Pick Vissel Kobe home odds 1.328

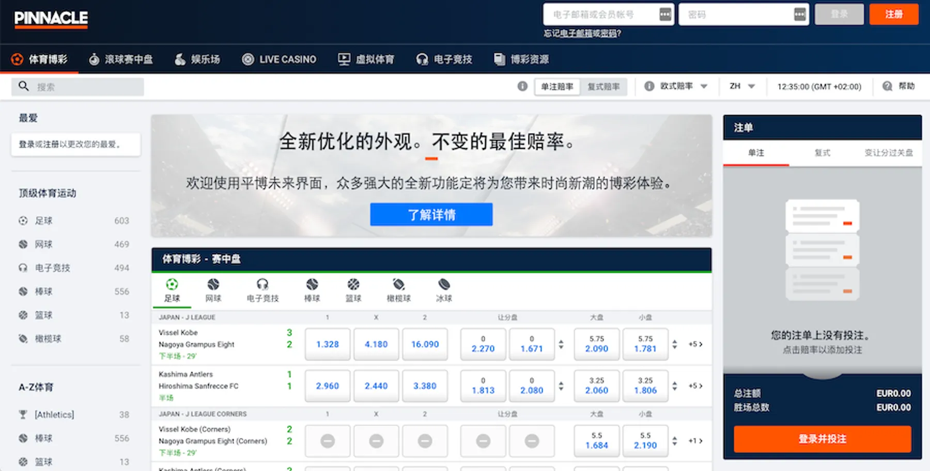pyautogui.click(x=328, y=344)
